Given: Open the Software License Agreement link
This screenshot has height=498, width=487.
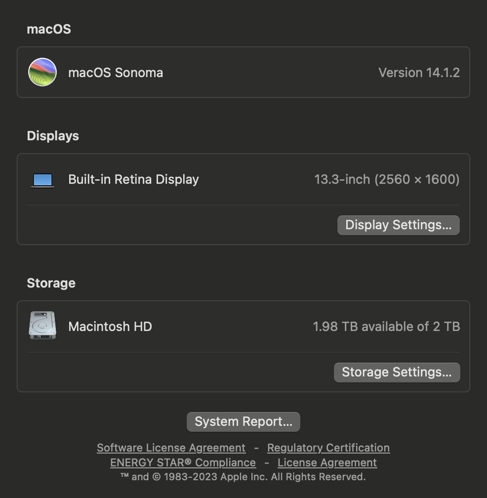Looking at the screenshot, I should 171,448.
